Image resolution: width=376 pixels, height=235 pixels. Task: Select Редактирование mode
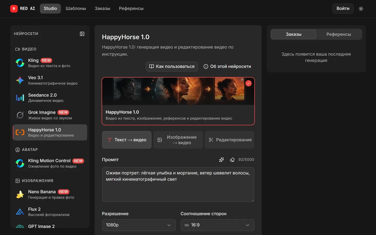(230, 140)
